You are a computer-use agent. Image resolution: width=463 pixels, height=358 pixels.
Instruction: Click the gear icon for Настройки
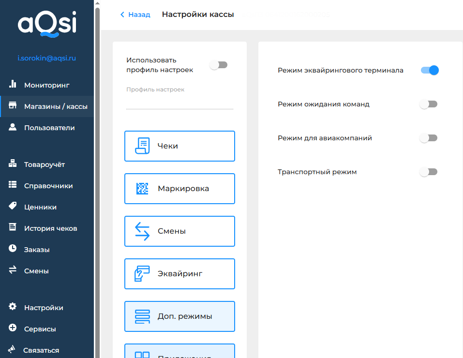click(13, 307)
